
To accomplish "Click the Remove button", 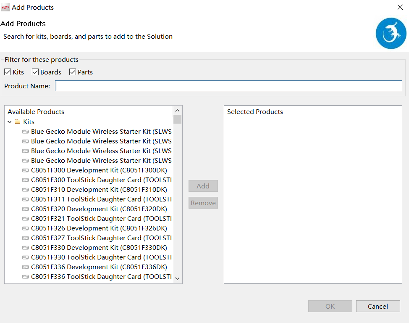I will [x=203, y=203].
